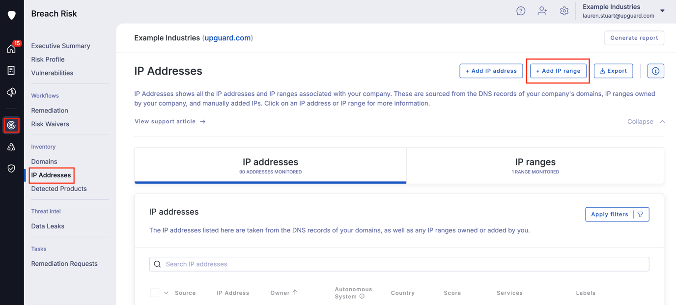The height and width of the screenshot is (305, 676).
Task: Go to Vulnerabilities page
Action: (x=52, y=73)
